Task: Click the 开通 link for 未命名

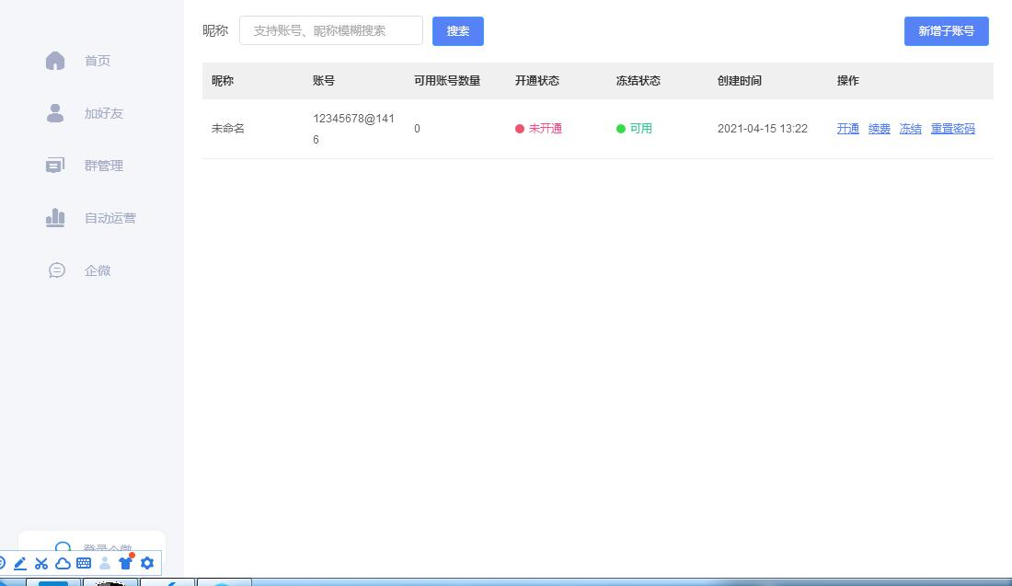Action: tap(847, 129)
